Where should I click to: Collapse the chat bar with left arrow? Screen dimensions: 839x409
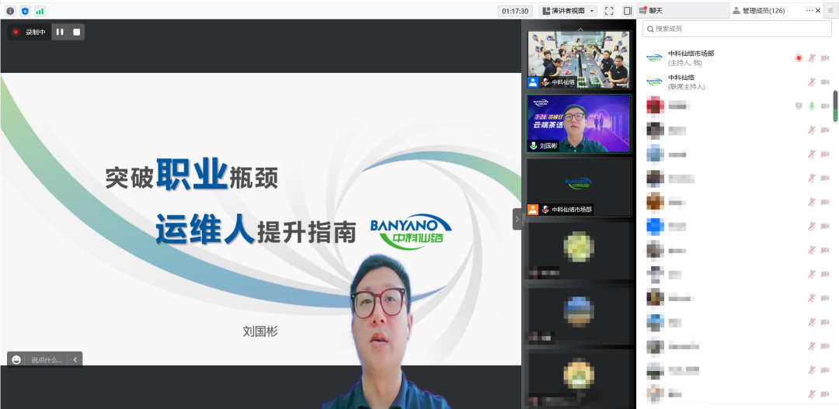coord(75,360)
